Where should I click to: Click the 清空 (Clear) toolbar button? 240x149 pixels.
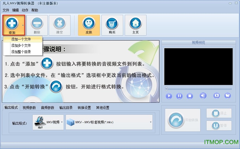tap(60, 25)
